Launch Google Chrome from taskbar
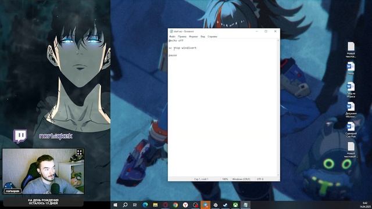 coord(176,205)
